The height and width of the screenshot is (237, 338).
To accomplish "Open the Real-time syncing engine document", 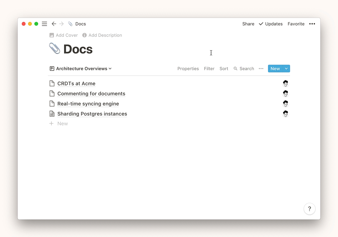I will click(88, 104).
